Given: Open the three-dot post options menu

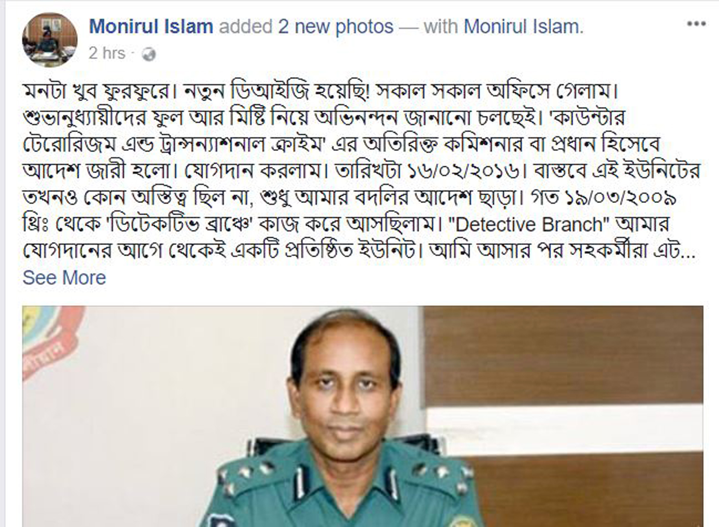Looking at the screenshot, I should click(696, 24).
